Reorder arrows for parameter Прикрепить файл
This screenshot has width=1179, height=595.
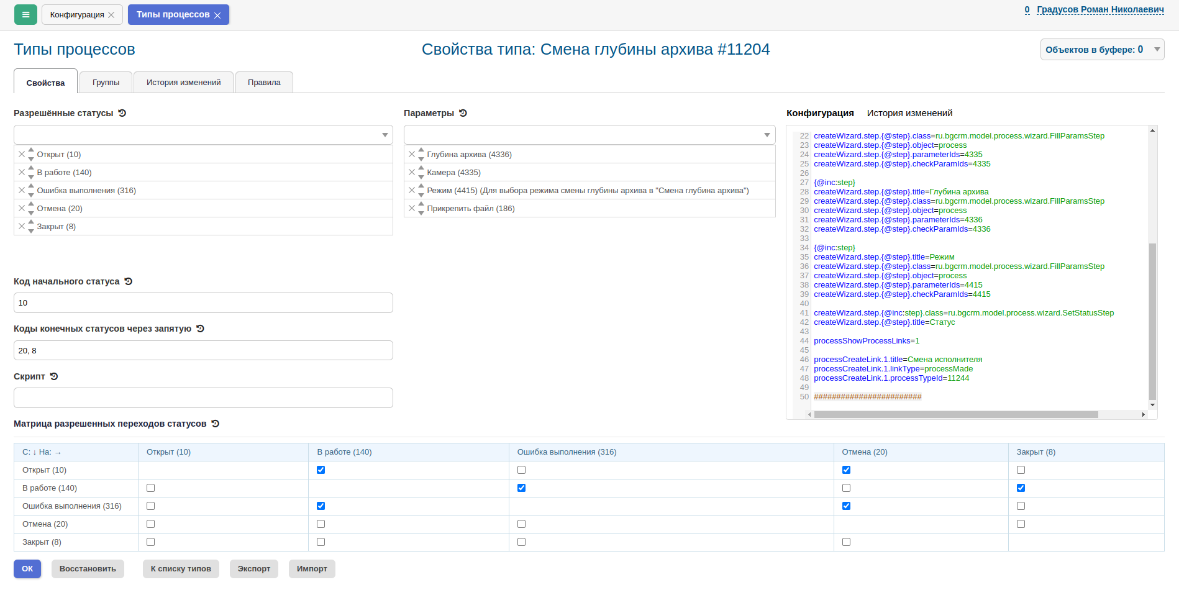[x=421, y=208]
